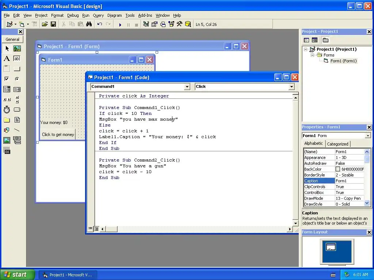
Task: Select the FileListBox control in the toolbox
Action: 17,120
